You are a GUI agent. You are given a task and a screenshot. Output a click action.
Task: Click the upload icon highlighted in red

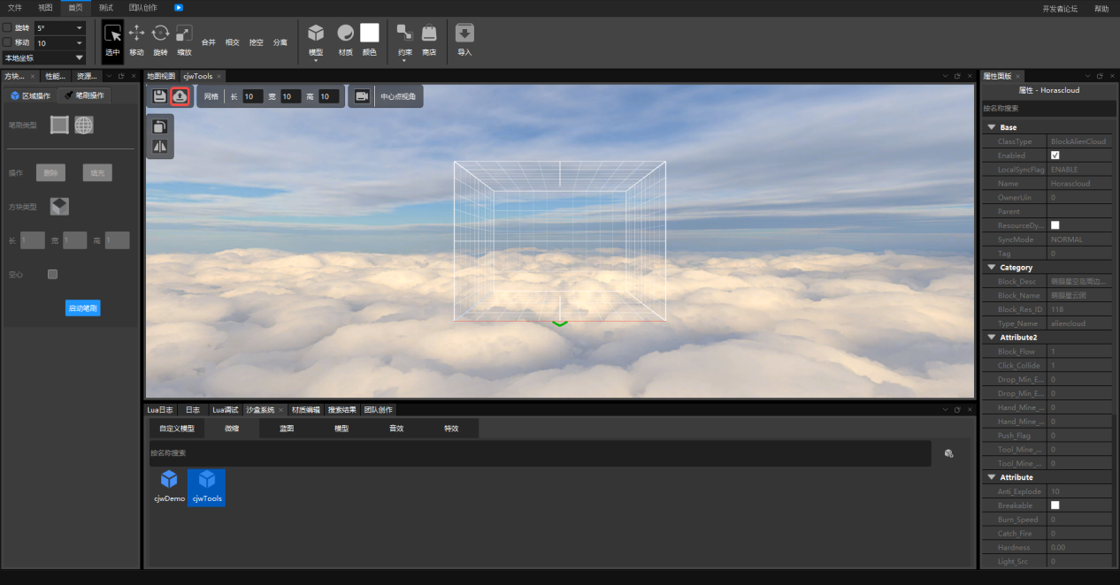pyautogui.click(x=180, y=96)
